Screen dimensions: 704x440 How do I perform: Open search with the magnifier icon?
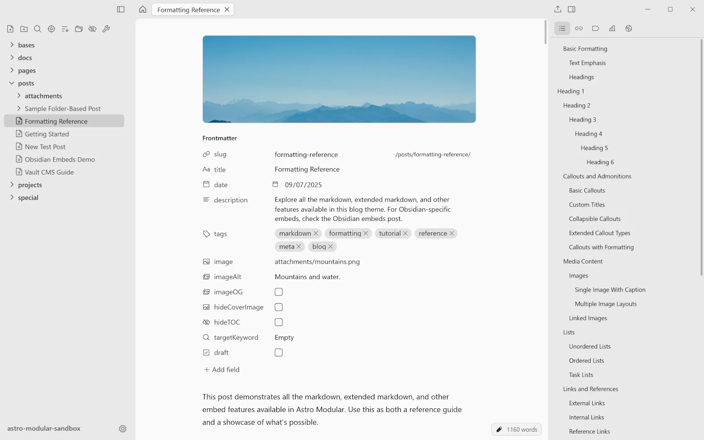tap(37, 29)
